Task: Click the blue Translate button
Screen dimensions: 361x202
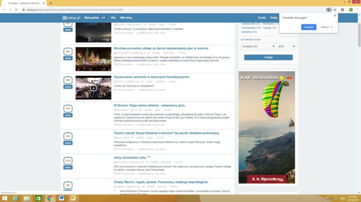Action: (309, 27)
